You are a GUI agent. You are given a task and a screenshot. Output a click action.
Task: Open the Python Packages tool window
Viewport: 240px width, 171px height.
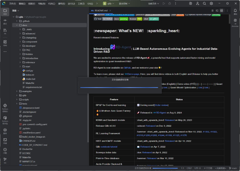coord(5,120)
